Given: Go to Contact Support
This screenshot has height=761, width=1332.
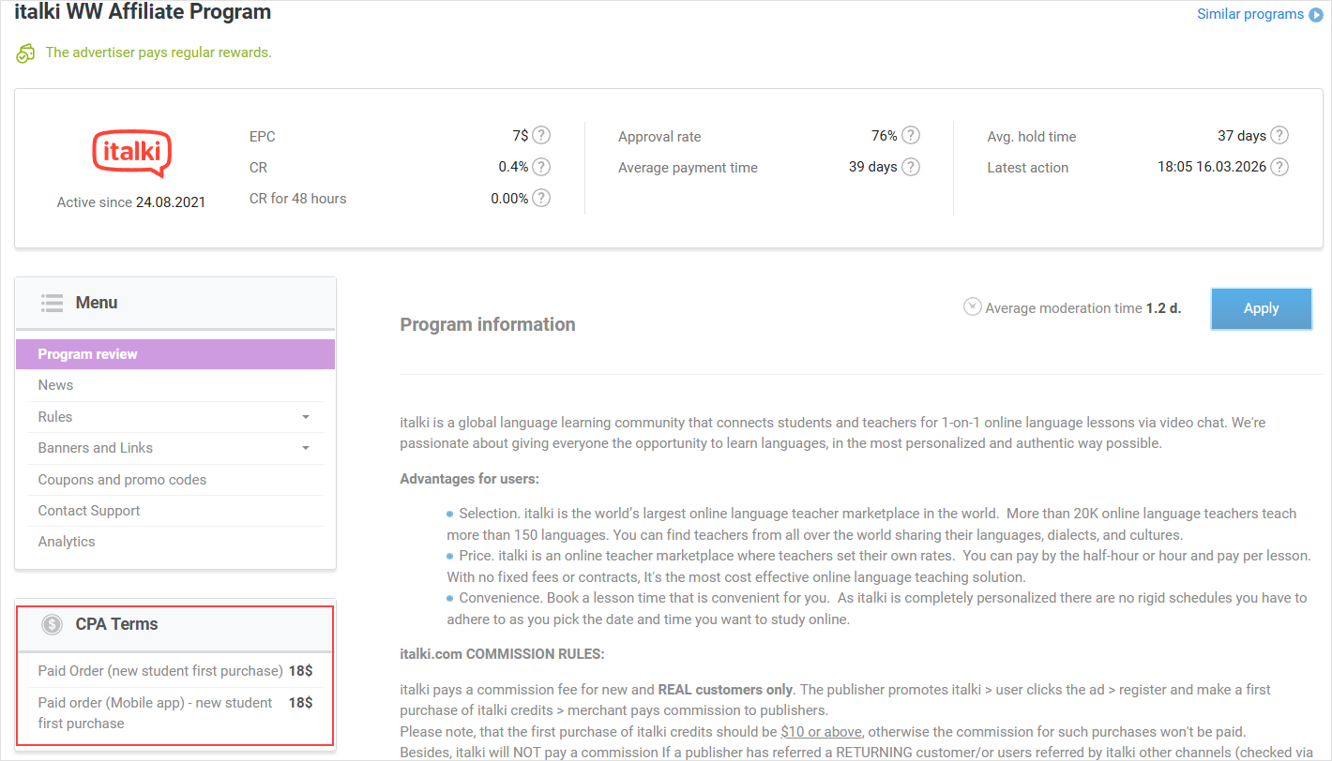Looking at the screenshot, I should point(89,511).
